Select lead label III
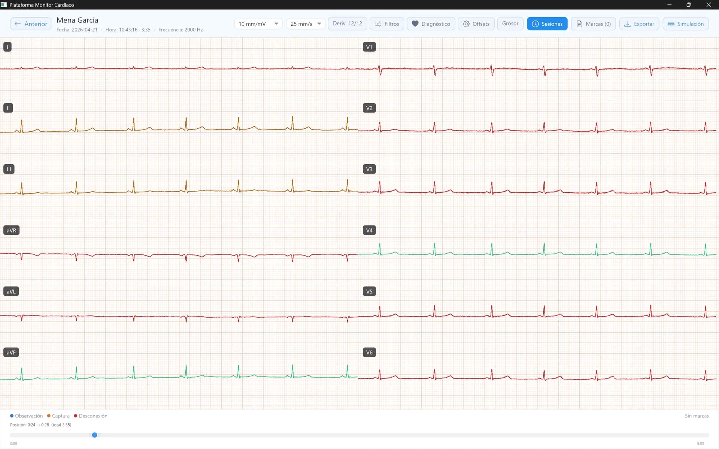 pos(9,169)
